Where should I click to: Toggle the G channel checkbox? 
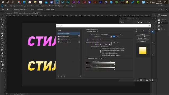tap(105, 45)
